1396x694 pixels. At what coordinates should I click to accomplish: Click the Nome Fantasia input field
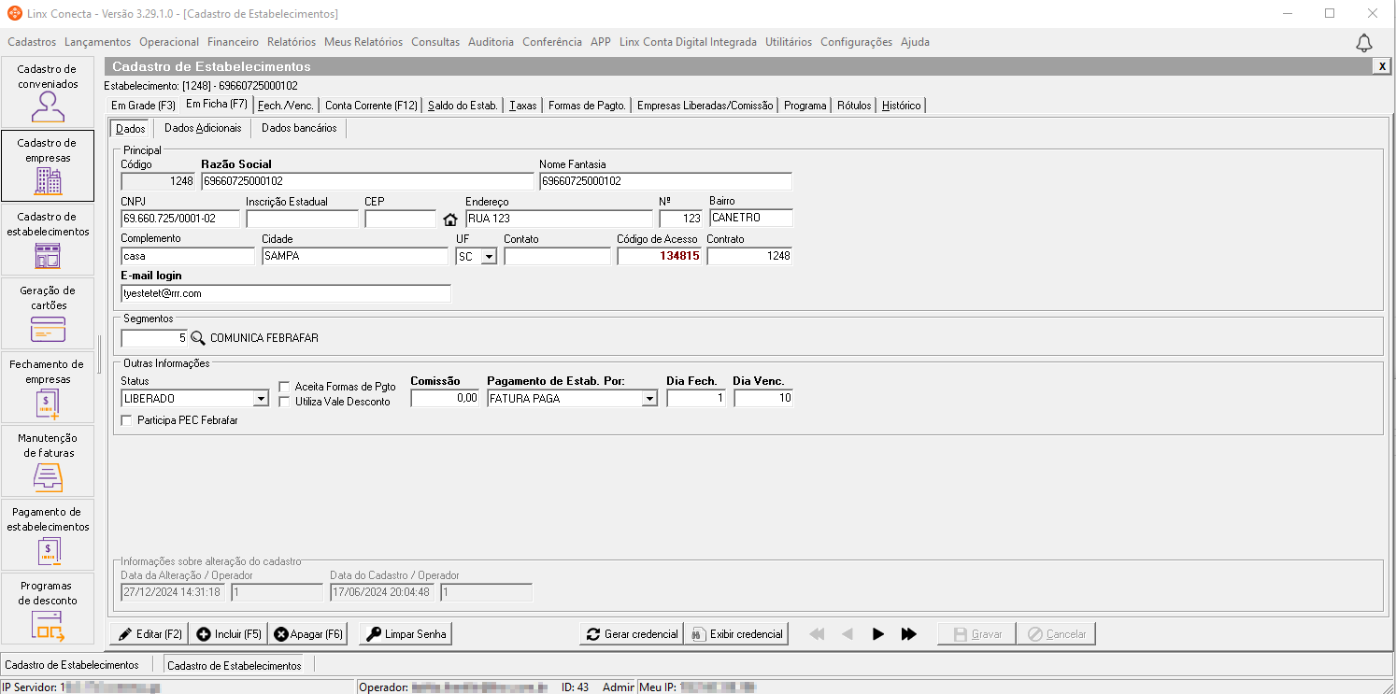coord(665,181)
